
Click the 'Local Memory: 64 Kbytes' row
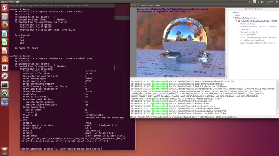tap(252, 41)
